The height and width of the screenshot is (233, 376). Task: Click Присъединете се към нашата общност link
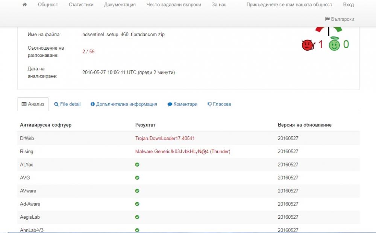[x=289, y=5]
